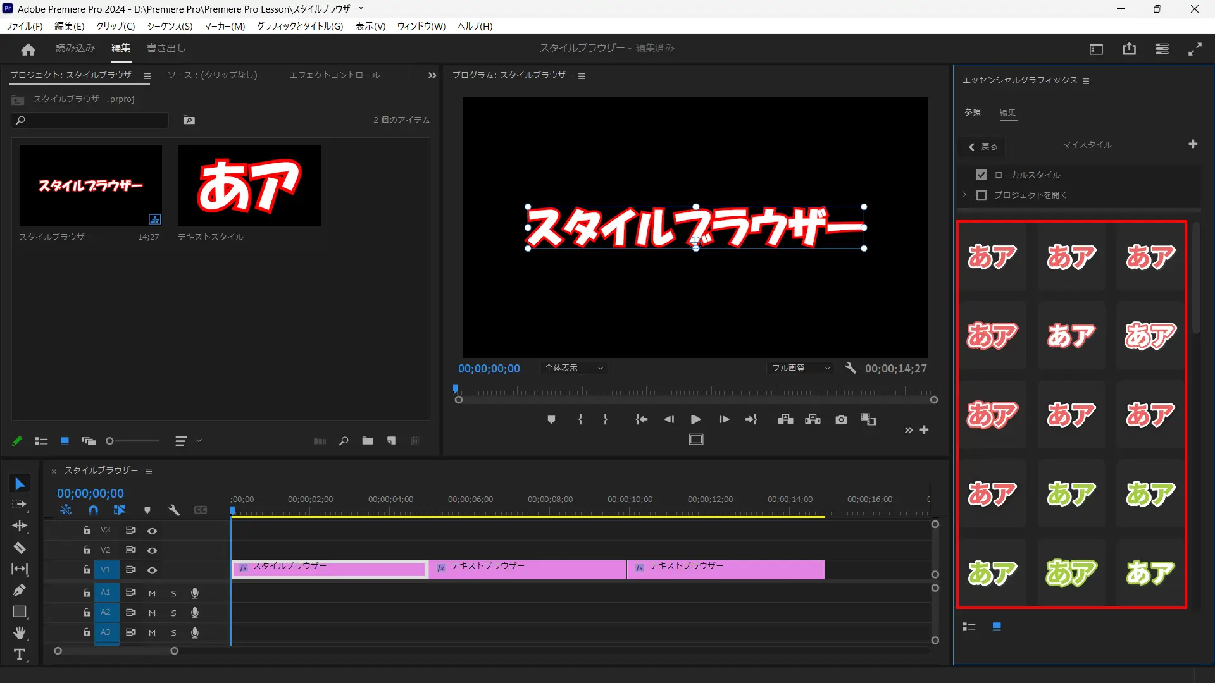Click the Project panel search field
This screenshot has height=683, width=1215.
point(90,120)
